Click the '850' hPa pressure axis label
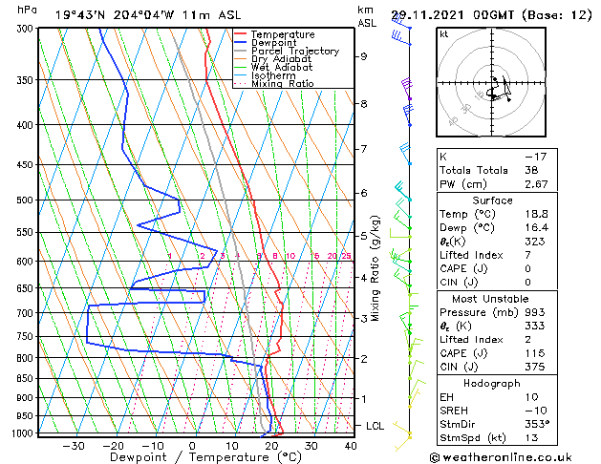The image size is (601, 464). pyautogui.click(x=27, y=379)
